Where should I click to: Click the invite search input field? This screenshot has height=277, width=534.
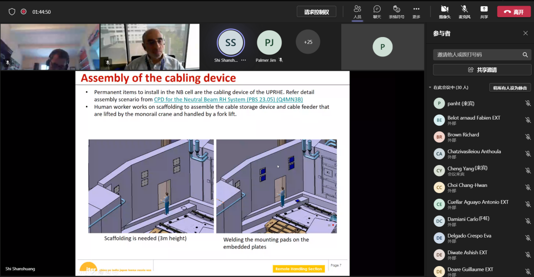477,55
